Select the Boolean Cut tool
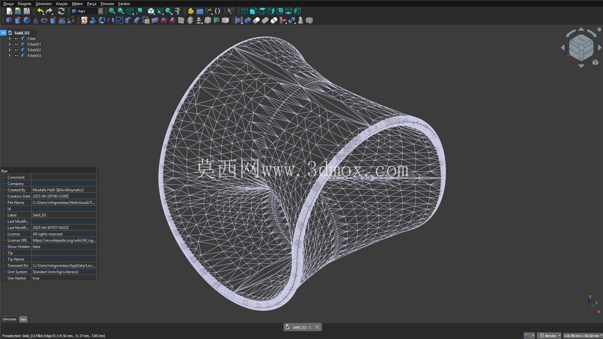This screenshot has width=603, height=339. pos(256,20)
